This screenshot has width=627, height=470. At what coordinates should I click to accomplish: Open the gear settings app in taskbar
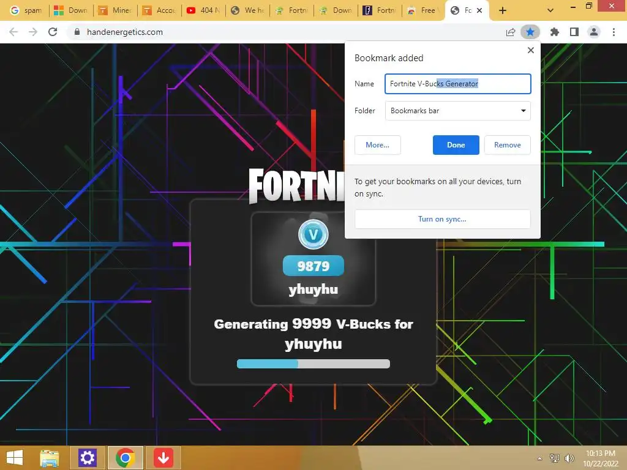pos(87,458)
